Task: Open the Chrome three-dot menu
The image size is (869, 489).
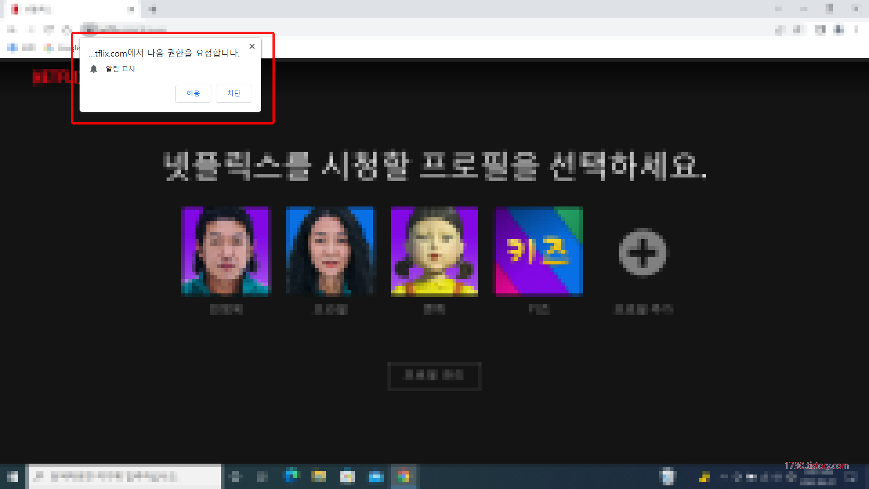Action: (x=856, y=30)
